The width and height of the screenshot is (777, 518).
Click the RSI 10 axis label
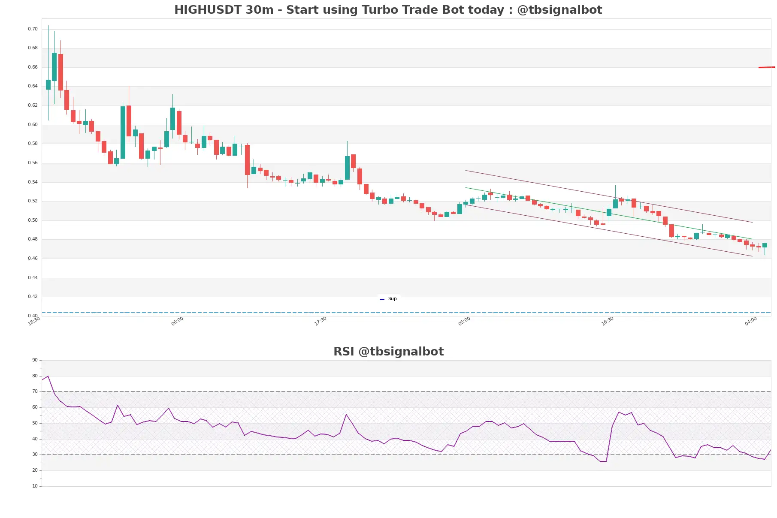click(35, 486)
